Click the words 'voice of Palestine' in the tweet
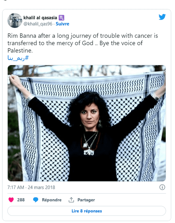Screen dimensions: 175x223 (x=75, y=47)
